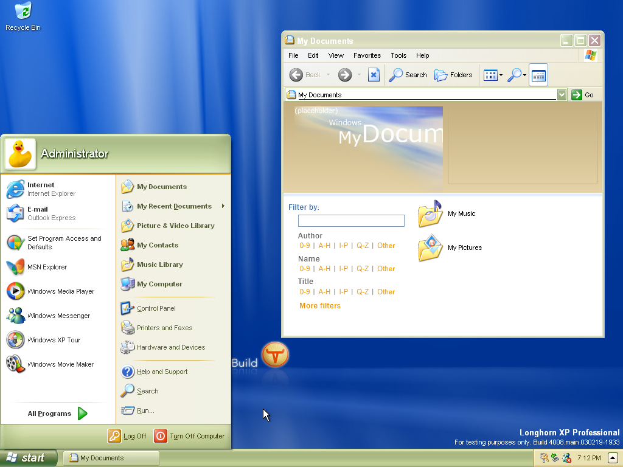This screenshot has width=623, height=467.
Task: Open the Favorites menu
Action: point(367,55)
